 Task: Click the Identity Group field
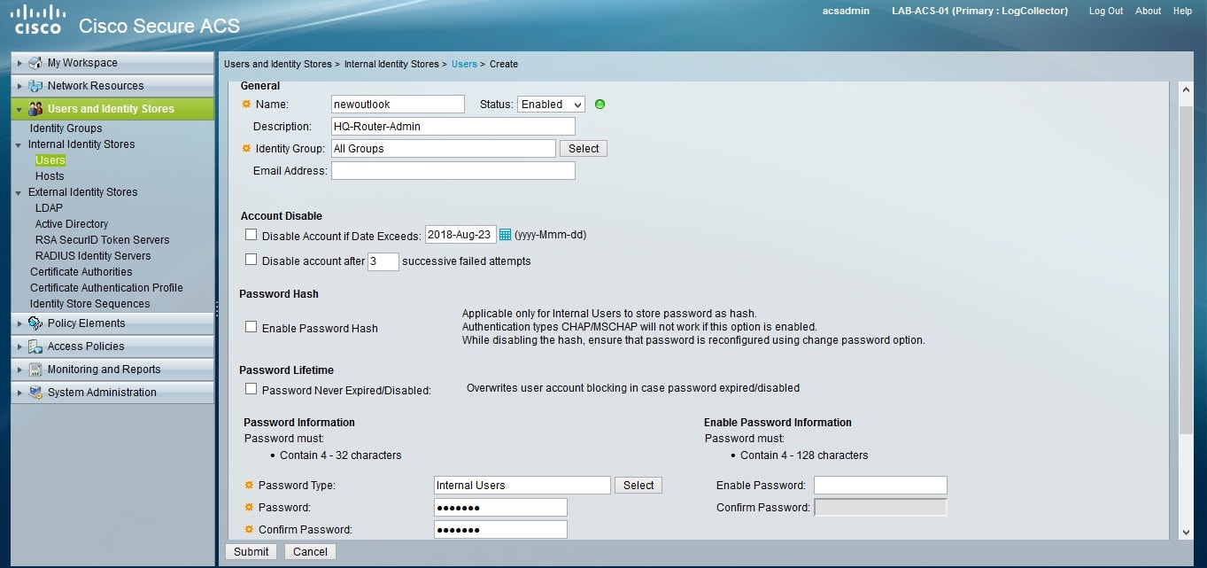pos(444,149)
